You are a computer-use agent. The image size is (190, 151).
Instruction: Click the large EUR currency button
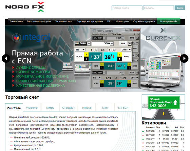pyautogui.click(x=123, y=44)
